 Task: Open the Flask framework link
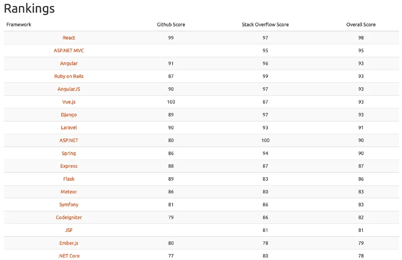[69, 179]
